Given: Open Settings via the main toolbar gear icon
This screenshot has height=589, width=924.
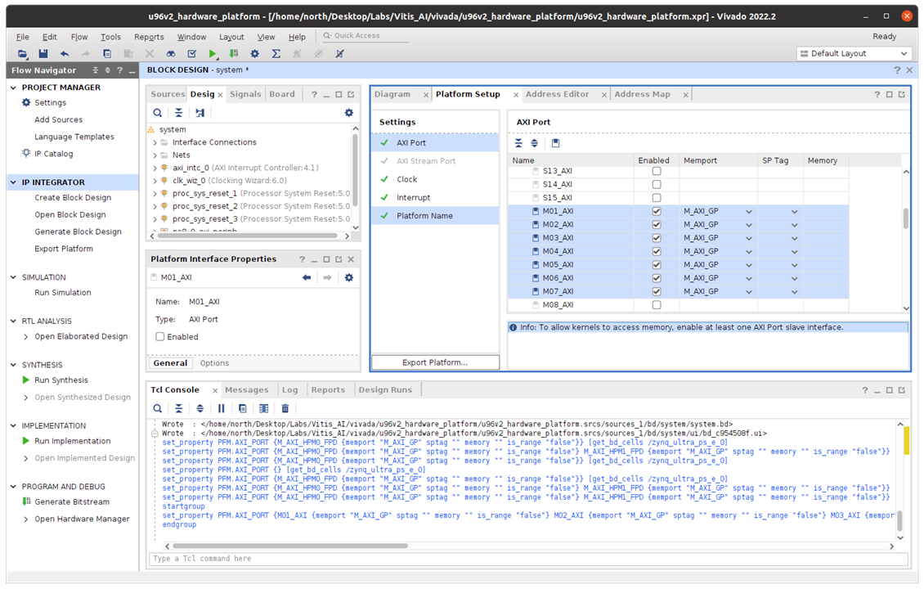Looking at the screenshot, I should 254,54.
